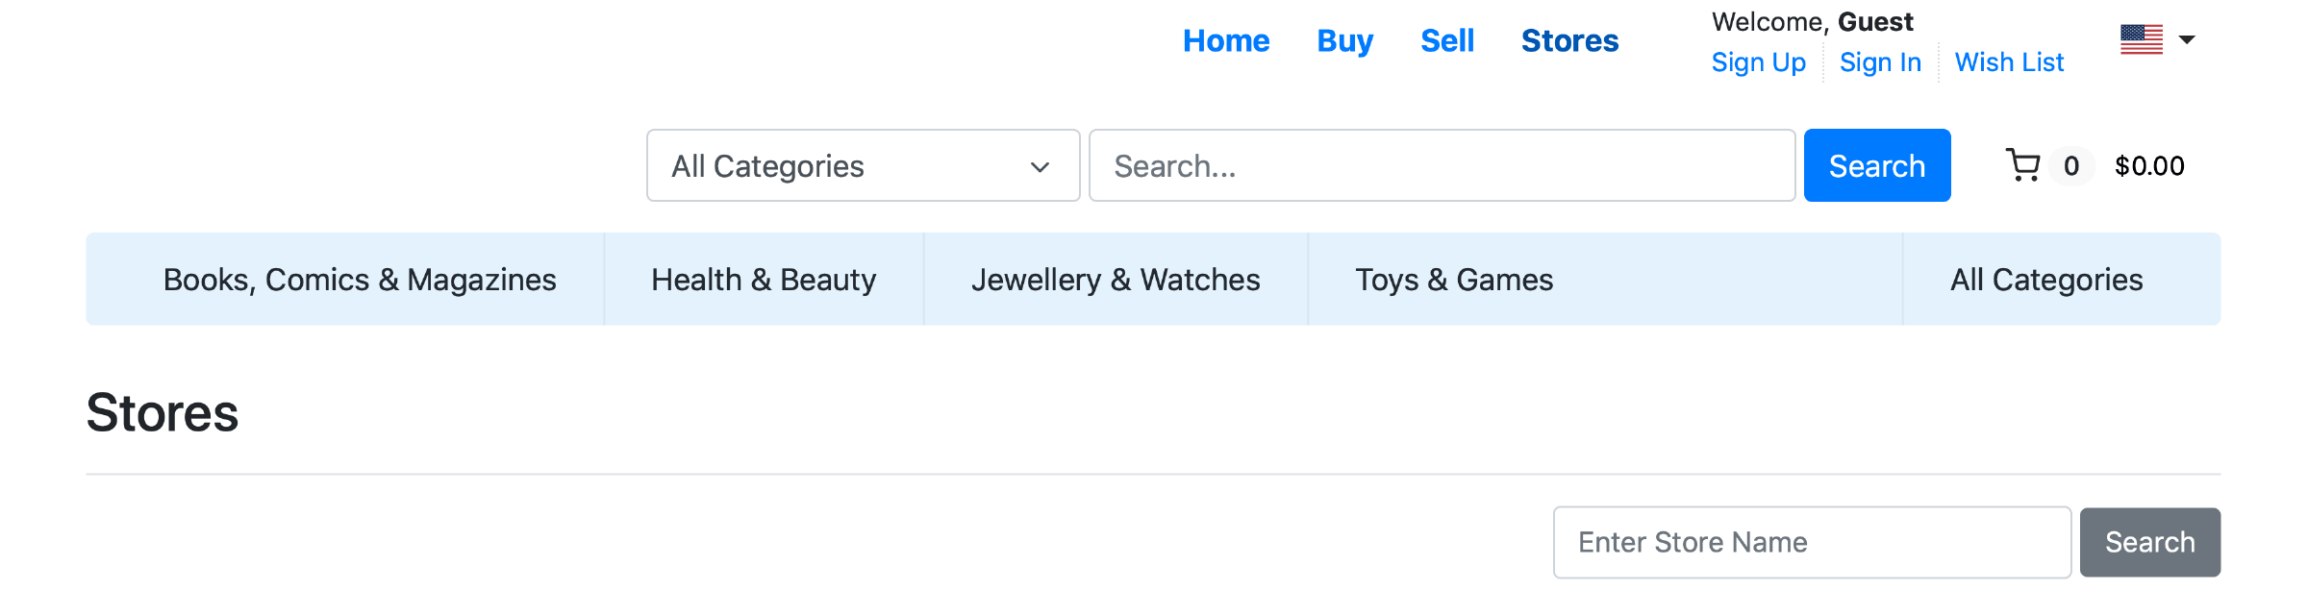The image size is (2308, 590).
Task: Focus the Enter Store Name field
Action: 1812,542
